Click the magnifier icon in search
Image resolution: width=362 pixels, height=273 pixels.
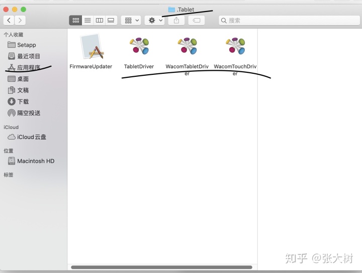(224, 21)
